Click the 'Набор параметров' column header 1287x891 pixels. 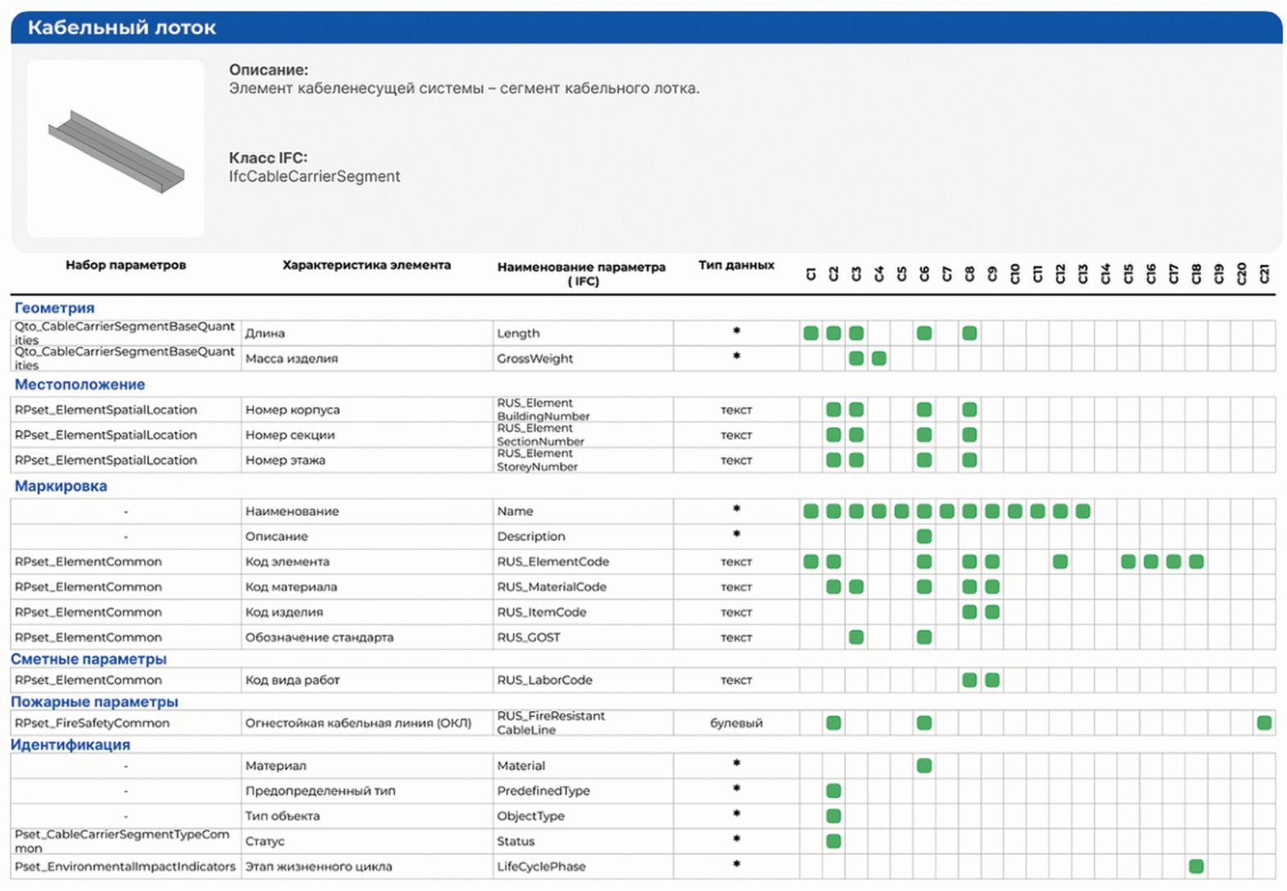[125, 265]
